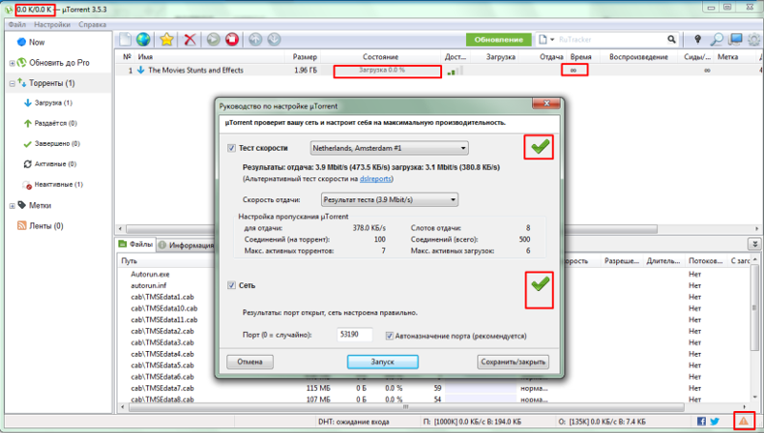764x433 pixels.
Task: Open the Справка menu
Action: (92, 25)
